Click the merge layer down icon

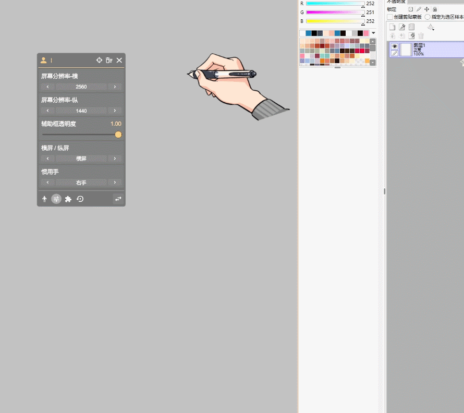pyautogui.click(x=393, y=36)
